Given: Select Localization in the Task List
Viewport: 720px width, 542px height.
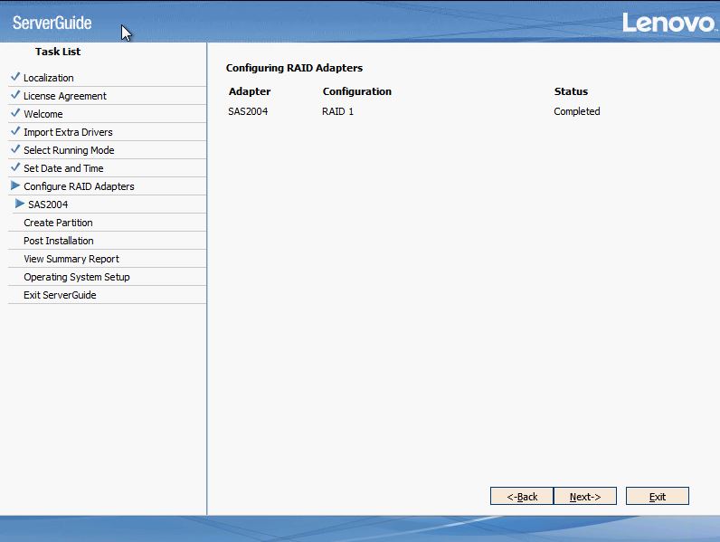Looking at the screenshot, I should tap(49, 78).
